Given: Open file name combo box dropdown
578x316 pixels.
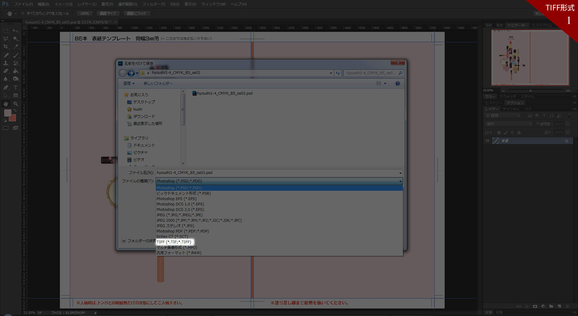Looking at the screenshot, I should 400,173.
